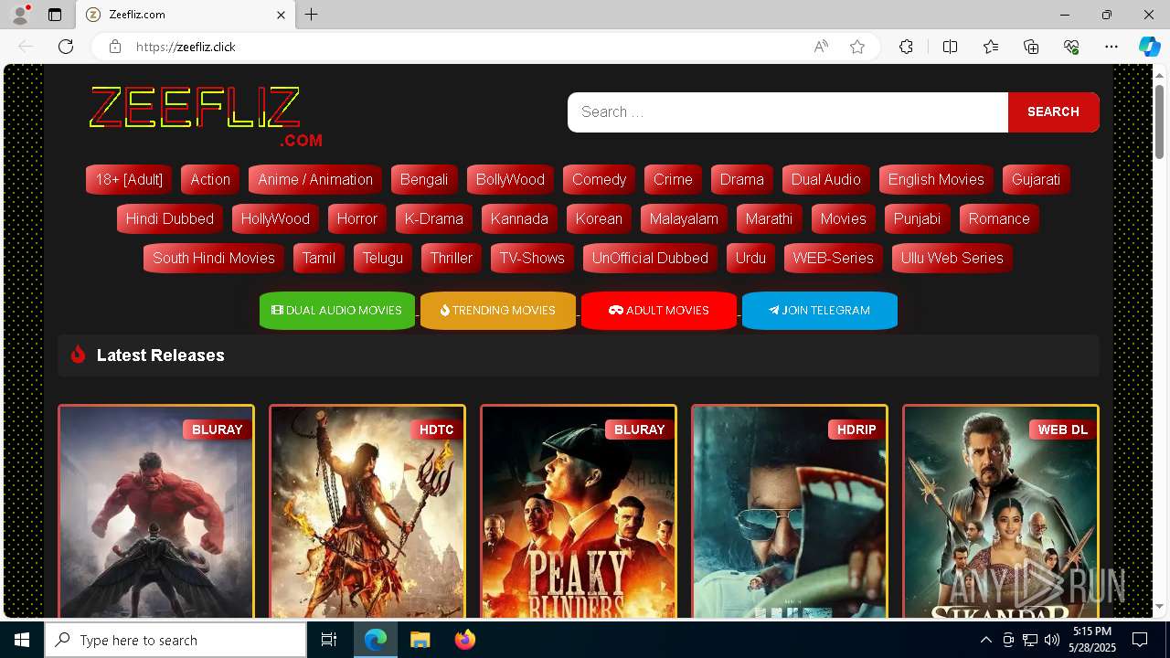Screen dimensions: 1170x658
Task: Open Anime / Animation category
Action: point(315,179)
